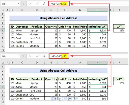Click Quantity 23 in the lower sheet
129x105 pixels.
point(51,91)
